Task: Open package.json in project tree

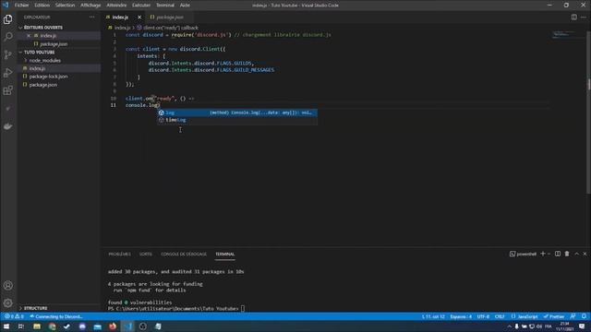Action: point(43,85)
